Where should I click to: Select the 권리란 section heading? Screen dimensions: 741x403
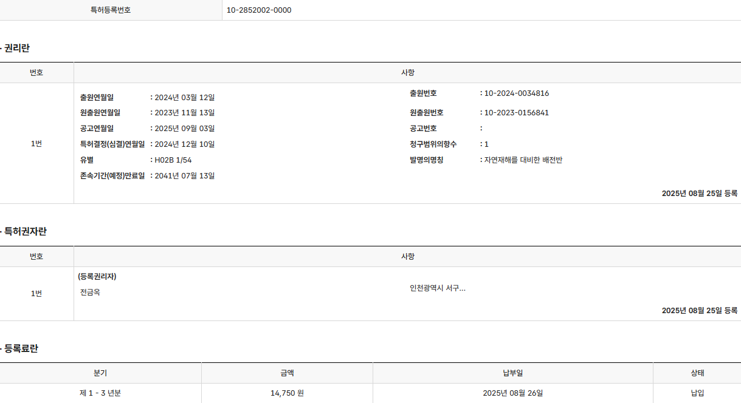point(16,48)
